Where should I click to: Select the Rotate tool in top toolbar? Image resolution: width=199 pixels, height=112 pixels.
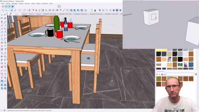point(39,10)
